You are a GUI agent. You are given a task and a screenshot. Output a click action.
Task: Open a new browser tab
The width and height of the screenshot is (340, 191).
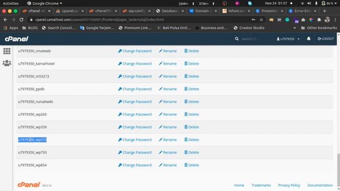pos(325,11)
